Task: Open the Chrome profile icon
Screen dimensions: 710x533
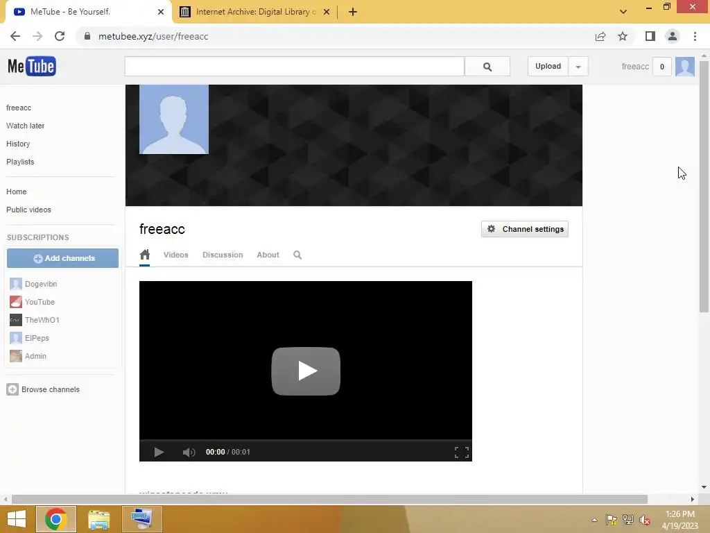Action: pyautogui.click(x=673, y=36)
